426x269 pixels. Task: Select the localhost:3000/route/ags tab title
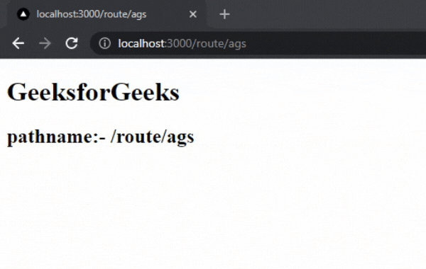92,14
